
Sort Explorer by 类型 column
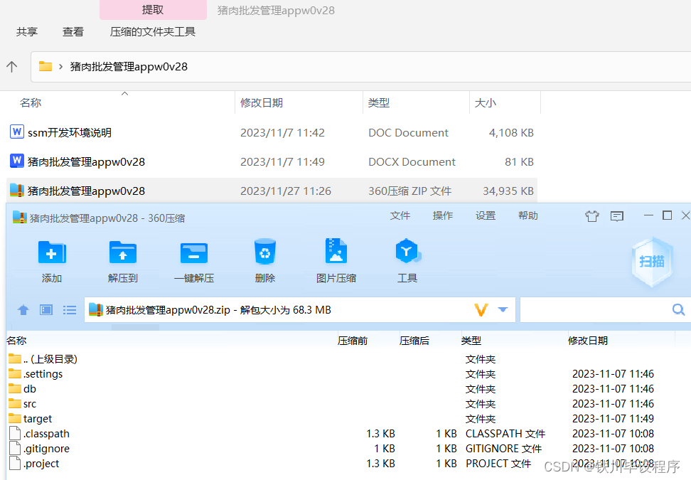[x=379, y=102]
